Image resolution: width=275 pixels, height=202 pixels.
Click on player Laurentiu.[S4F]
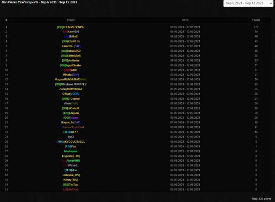coord(71,46)
